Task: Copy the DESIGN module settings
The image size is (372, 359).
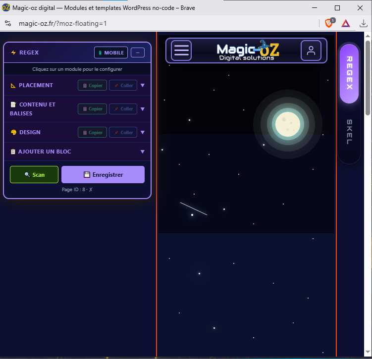Action: [92, 132]
